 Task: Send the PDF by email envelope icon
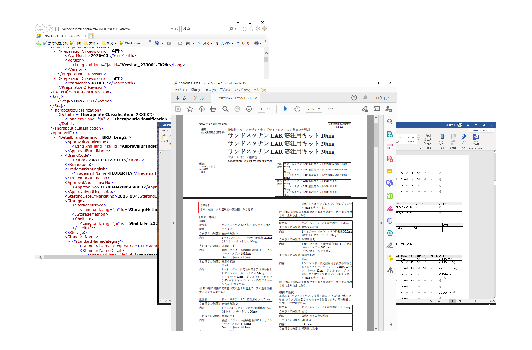click(x=377, y=109)
